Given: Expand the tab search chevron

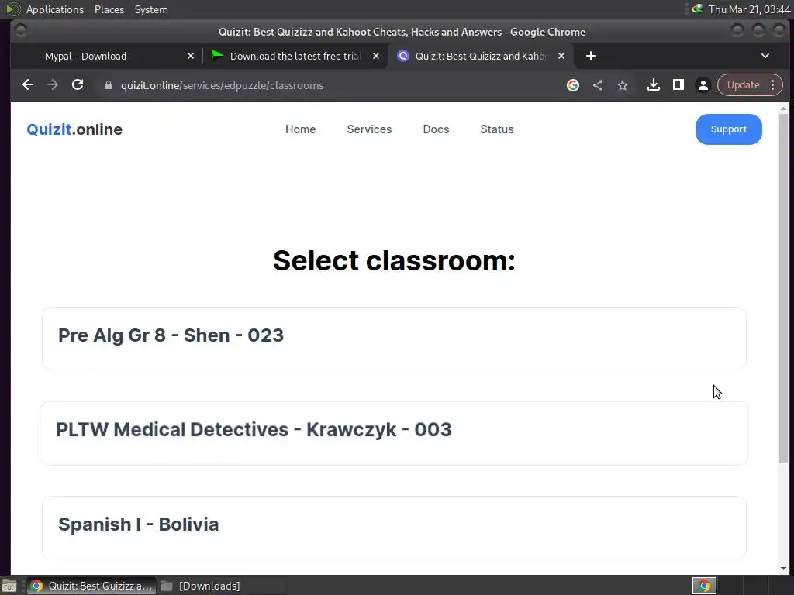Looking at the screenshot, I should [765, 56].
